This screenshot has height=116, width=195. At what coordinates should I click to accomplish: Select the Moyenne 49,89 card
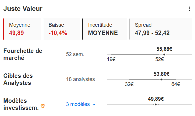pyautogui.click(x=22, y=29)
